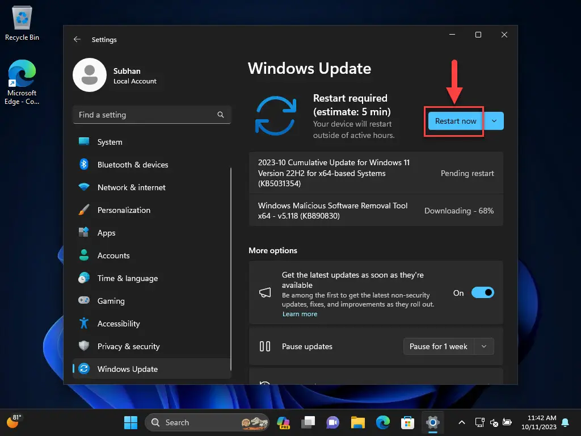Open Task View on the taskbar
The height and width of the screenshot is (436, 581).
pos(308,422)
